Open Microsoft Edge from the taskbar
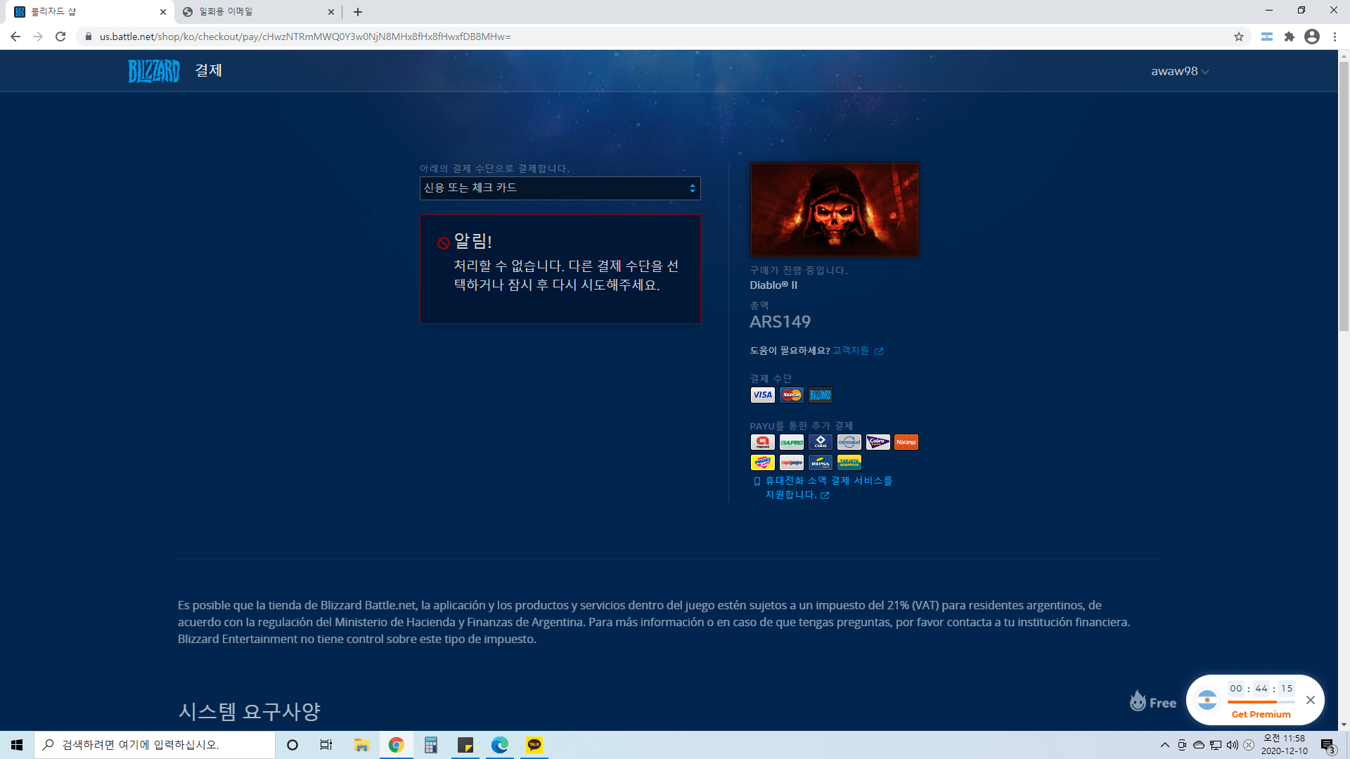Image resolution: width=1350 pixels, height=759 pixels. [499, 745]
